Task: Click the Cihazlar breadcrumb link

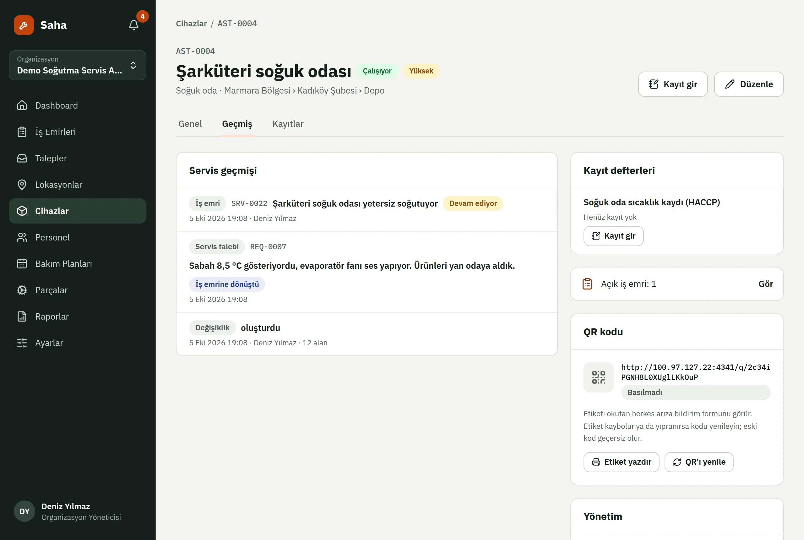Action: coord(192,24)
